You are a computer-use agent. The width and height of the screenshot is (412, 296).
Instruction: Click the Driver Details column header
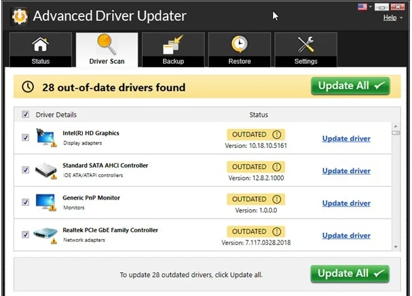(56, 115)
